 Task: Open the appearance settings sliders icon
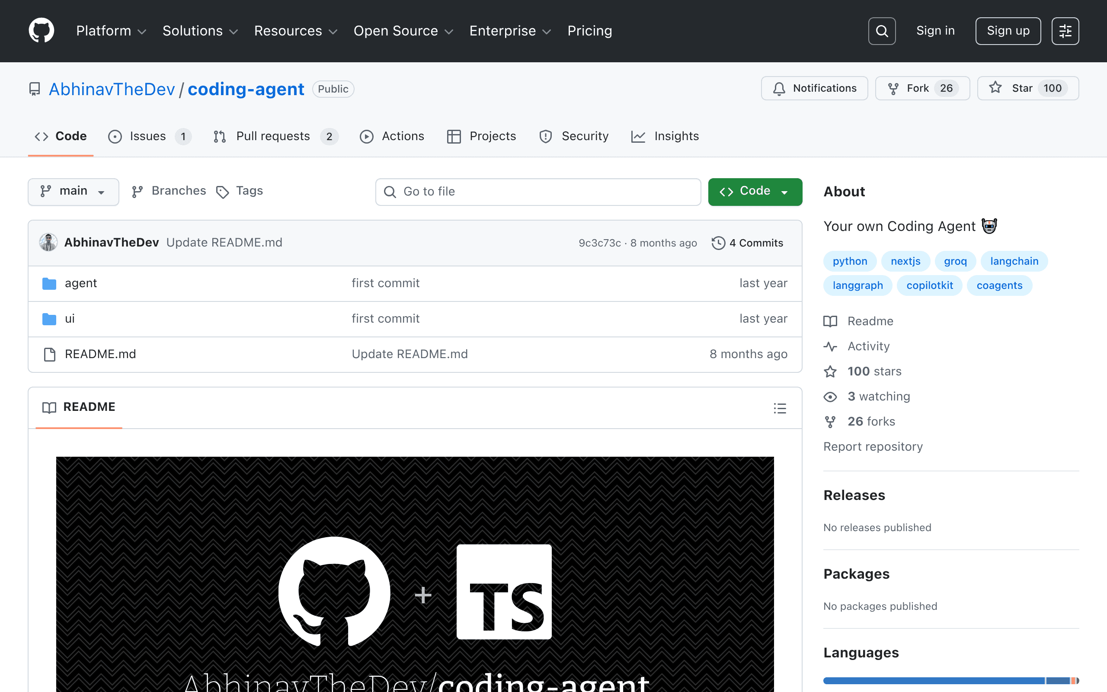pyautogui.click(x=1065, y=31)
